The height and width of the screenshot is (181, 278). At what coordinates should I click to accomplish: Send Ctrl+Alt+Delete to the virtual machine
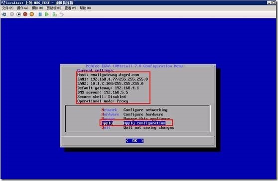click(x=4, y=14)
